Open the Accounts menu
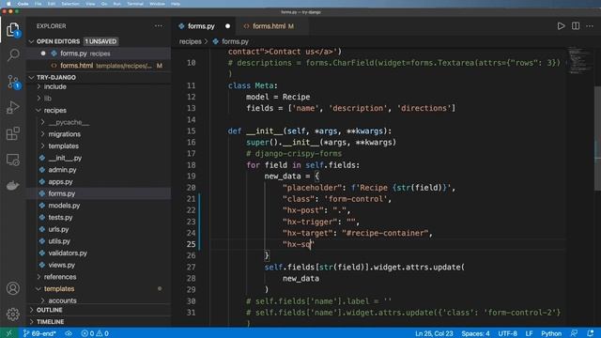 [x=12, y=288]
